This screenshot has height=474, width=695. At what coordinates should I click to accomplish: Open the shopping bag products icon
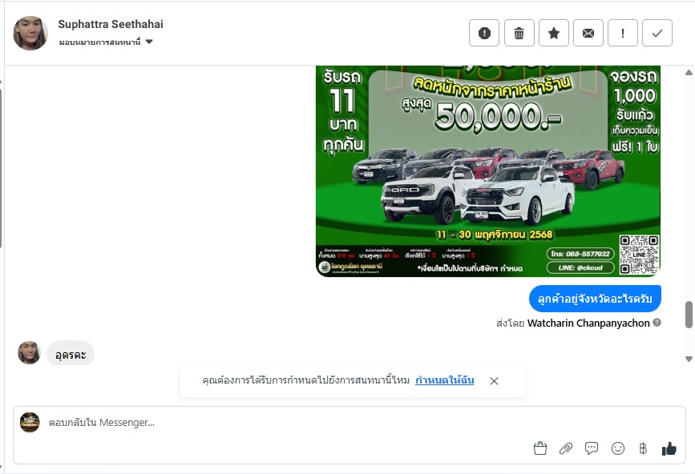coord(539,448)
